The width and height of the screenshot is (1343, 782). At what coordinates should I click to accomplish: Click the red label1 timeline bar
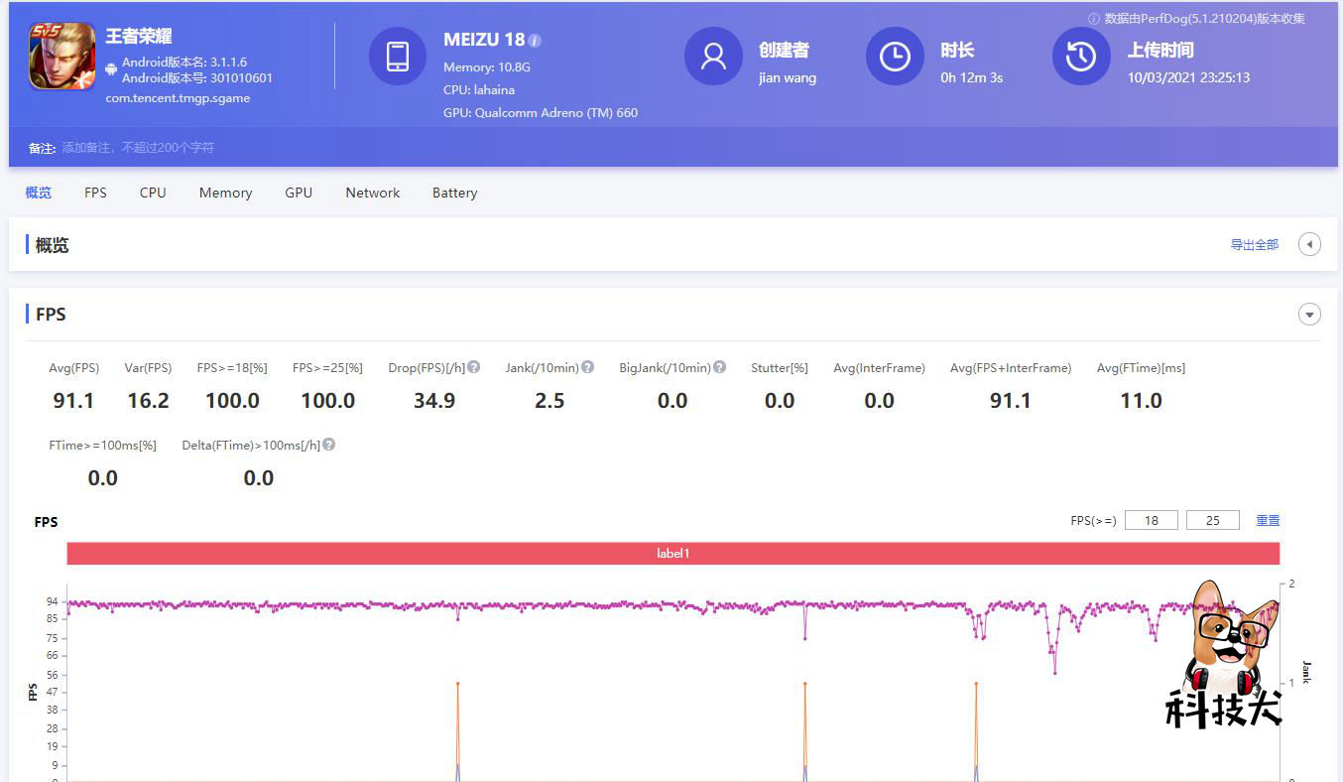pos(672,554)
